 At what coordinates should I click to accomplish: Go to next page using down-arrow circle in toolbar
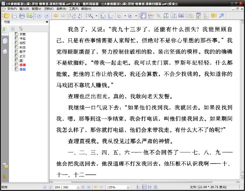[x=47, y=16]
